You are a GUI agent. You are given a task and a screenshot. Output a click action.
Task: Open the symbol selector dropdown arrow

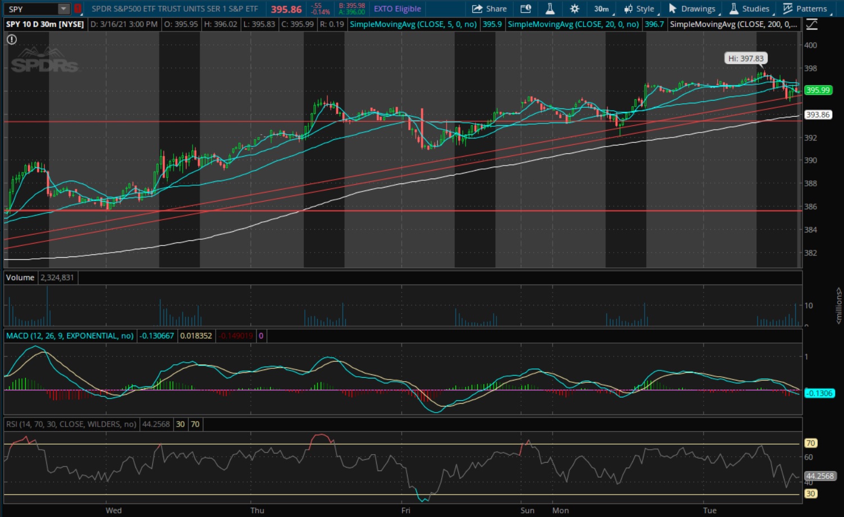(x=63, y=9)
